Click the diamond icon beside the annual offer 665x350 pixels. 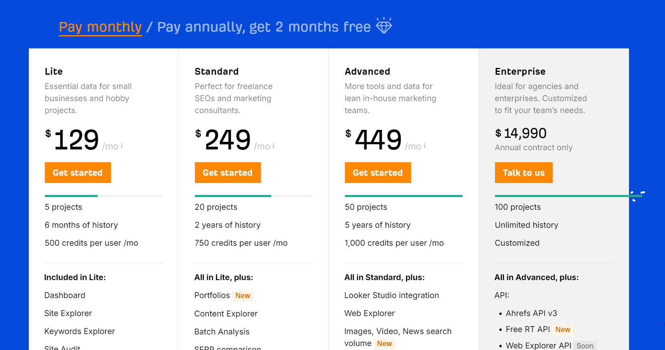(x=385, y=26)
